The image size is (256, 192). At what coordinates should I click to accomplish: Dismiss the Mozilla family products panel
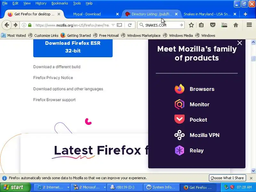[239, 43]
